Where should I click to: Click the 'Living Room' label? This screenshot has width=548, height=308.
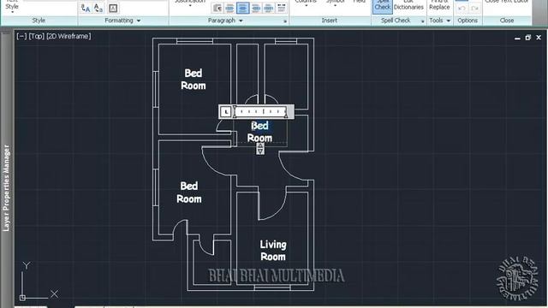(273, 251)
